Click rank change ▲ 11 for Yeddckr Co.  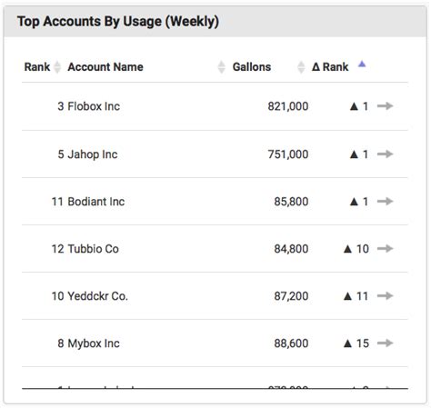click(356, 296)
